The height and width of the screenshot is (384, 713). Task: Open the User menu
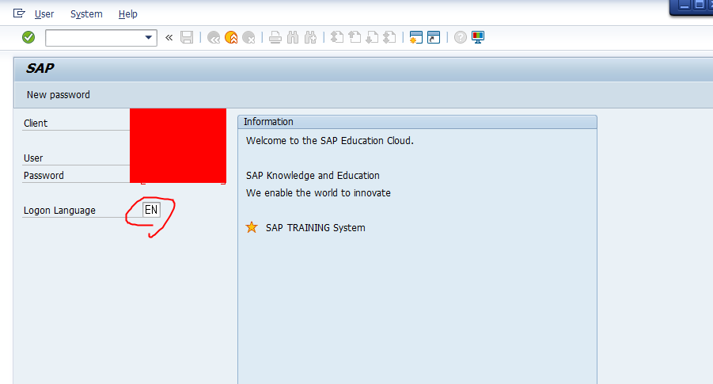pyautogui.click(x=44, y=14)
